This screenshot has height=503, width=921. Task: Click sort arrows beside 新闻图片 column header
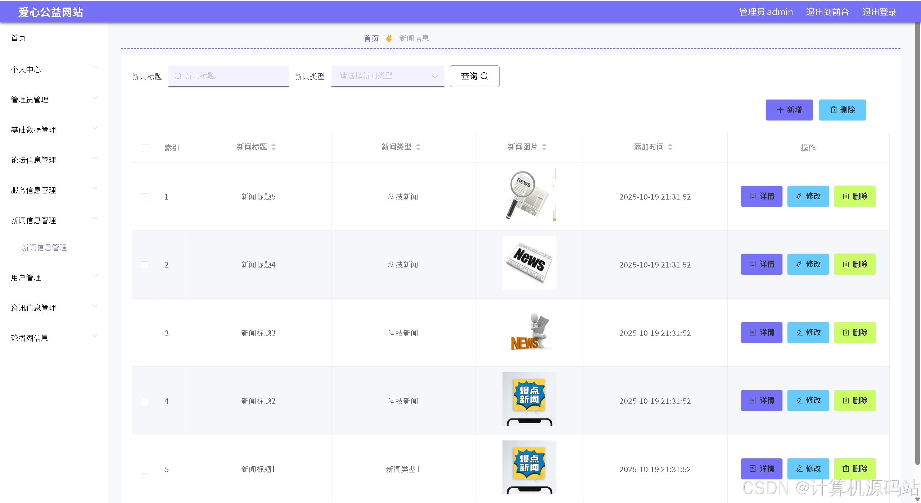coord(544,147)
